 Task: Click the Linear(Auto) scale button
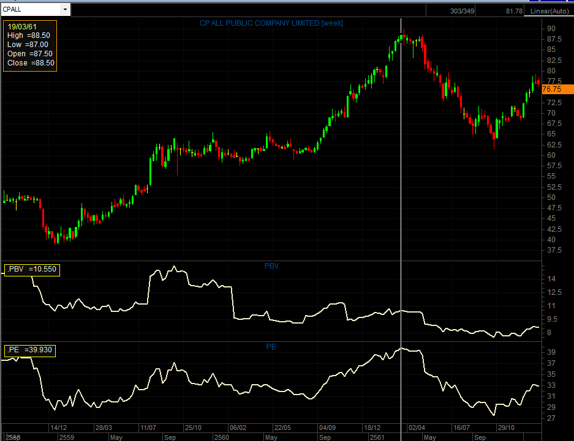(549, 11)
